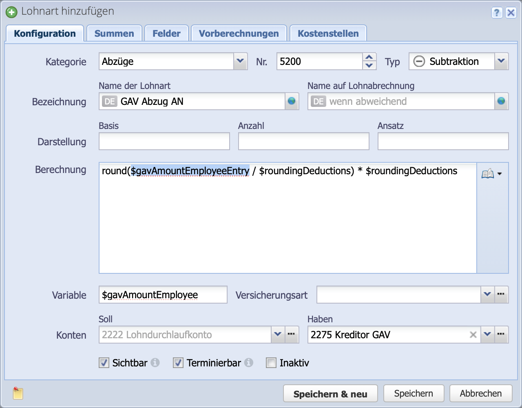This screenshot has height=408, width=522.
Task: Click the Speichern & neu button
Action: point(330,393)
